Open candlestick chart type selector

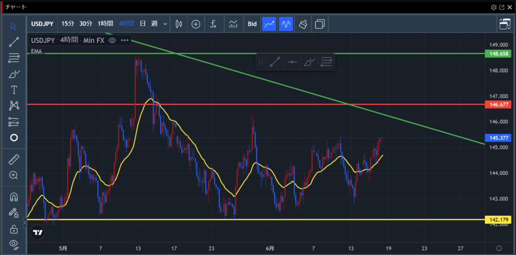click(x=179, y=24)
